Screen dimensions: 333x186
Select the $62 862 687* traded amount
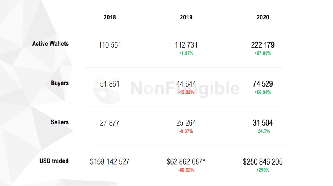tap(186, 162)
